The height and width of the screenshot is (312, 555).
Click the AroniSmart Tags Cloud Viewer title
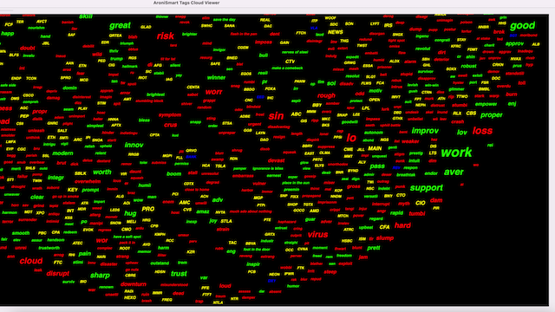point(186,3)
